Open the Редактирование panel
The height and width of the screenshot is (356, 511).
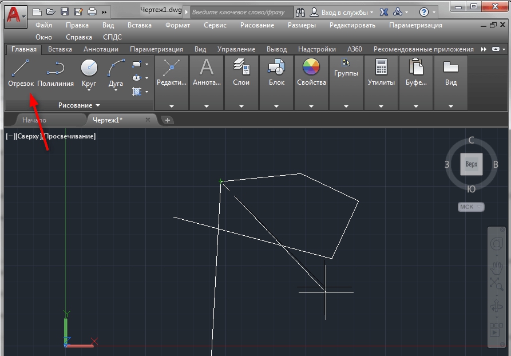172,82
